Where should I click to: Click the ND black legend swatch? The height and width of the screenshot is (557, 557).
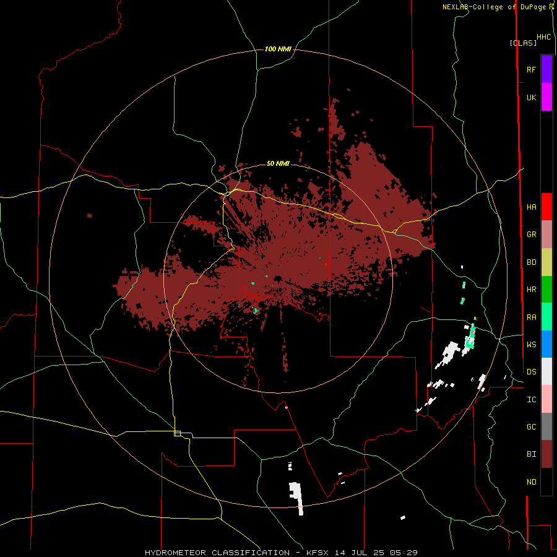pyautogui.click(x=546, y=481)
